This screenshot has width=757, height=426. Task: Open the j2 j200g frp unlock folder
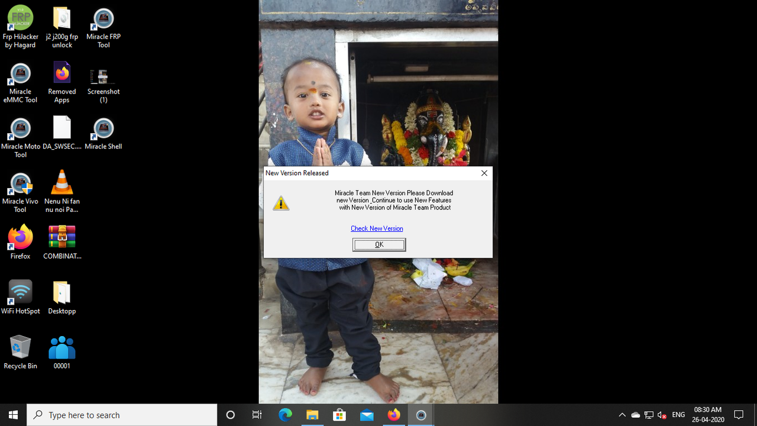click(x=62, y=27)
